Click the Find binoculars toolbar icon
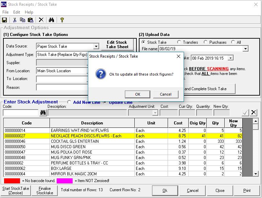Viewport: 262px width, 198px height. click(52, 20)
